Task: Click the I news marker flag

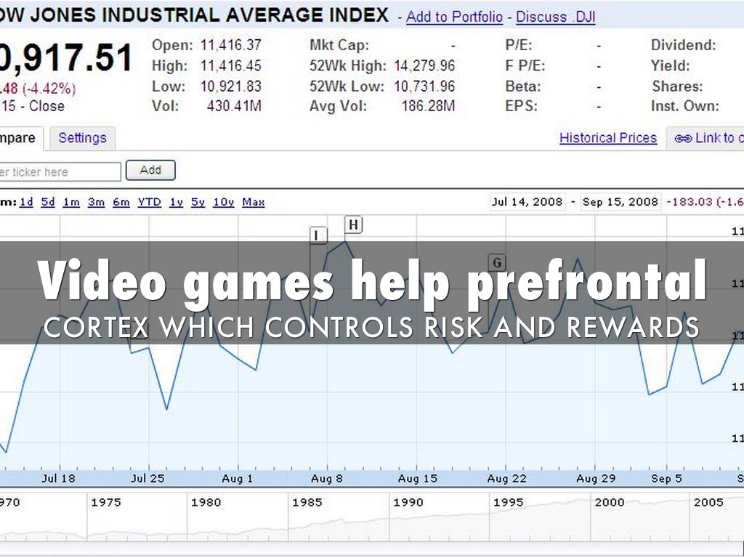Action: click(318, 235)
